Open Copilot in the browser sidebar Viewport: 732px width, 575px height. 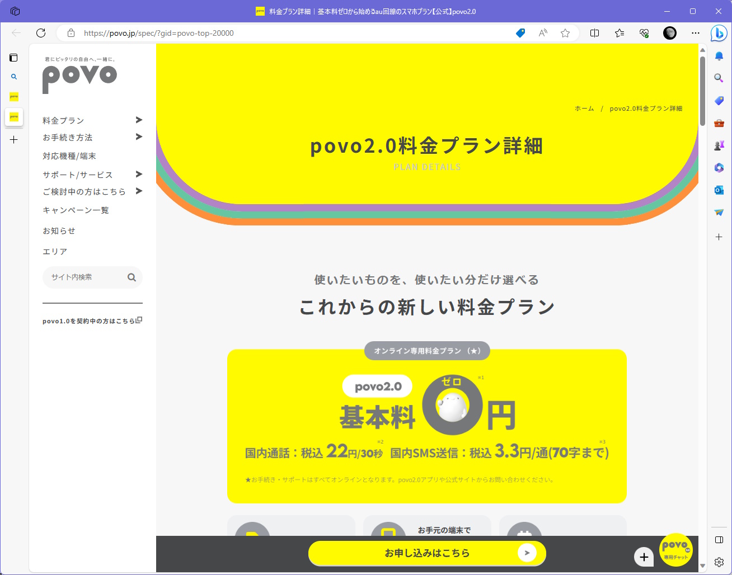click(x=719, y=33)
